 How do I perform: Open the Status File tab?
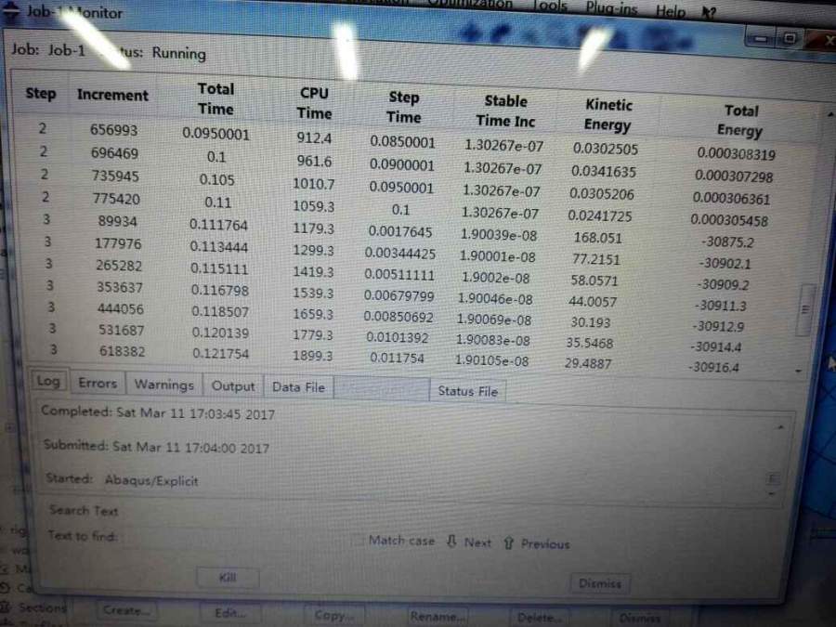[467, 391]
